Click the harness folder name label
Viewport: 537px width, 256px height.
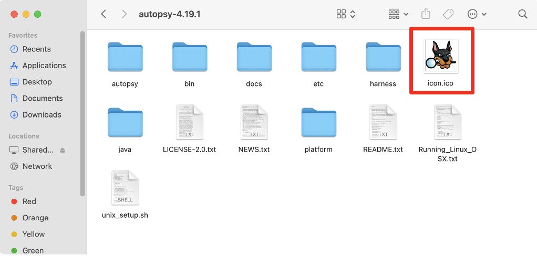tap(383, 84)
